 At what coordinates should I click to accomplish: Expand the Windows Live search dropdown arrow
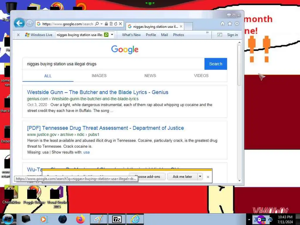[x=112, y=35]
